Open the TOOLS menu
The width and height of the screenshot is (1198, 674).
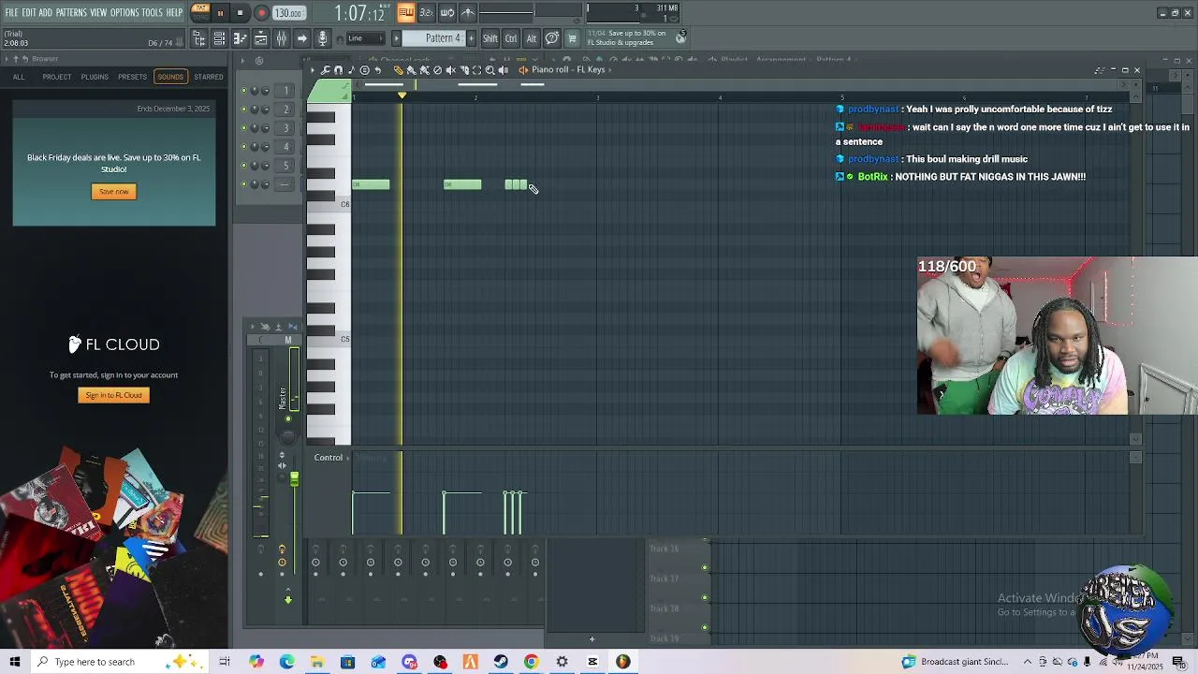(x=153, y=12)
